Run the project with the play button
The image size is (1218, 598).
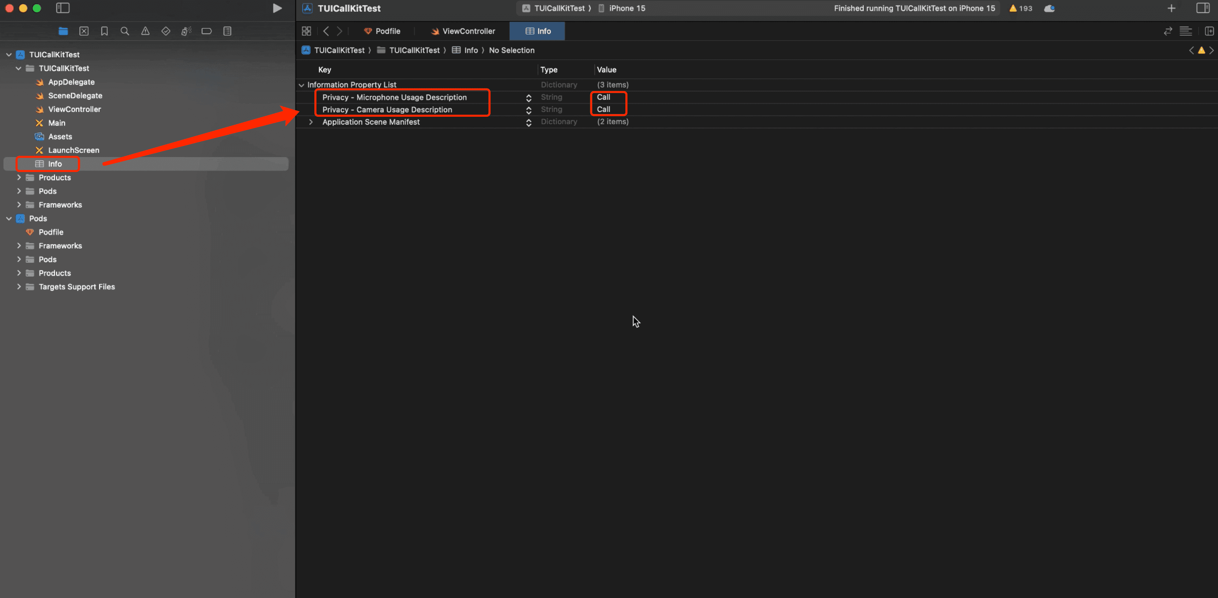point(277,8)
